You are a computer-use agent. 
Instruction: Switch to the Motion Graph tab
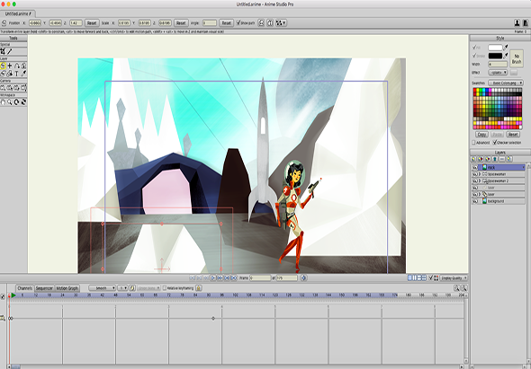coord(67,288)
